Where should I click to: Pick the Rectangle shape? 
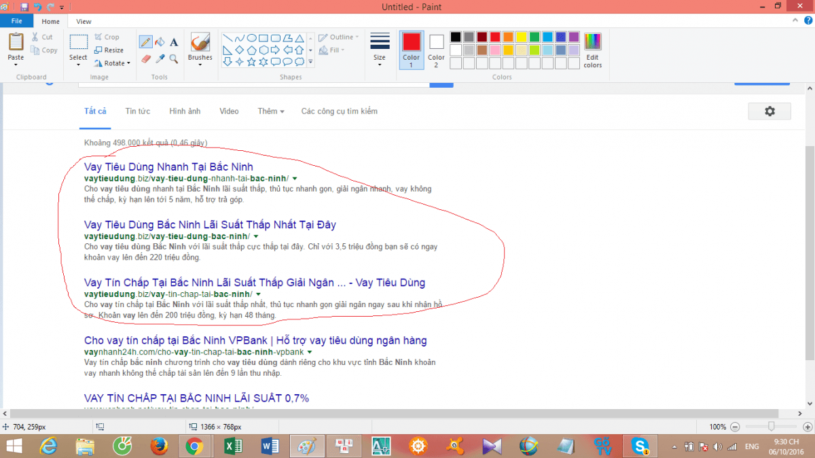(x=264, y=38)
